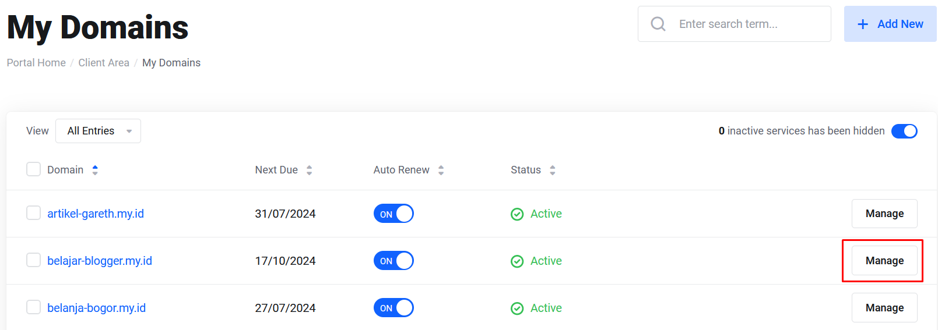Click the search magnifier icon
938x330 pixels.
tap(658, 24)
